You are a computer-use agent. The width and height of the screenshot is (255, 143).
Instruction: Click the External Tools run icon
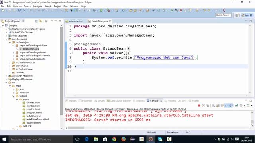click(x=108, y=10)
